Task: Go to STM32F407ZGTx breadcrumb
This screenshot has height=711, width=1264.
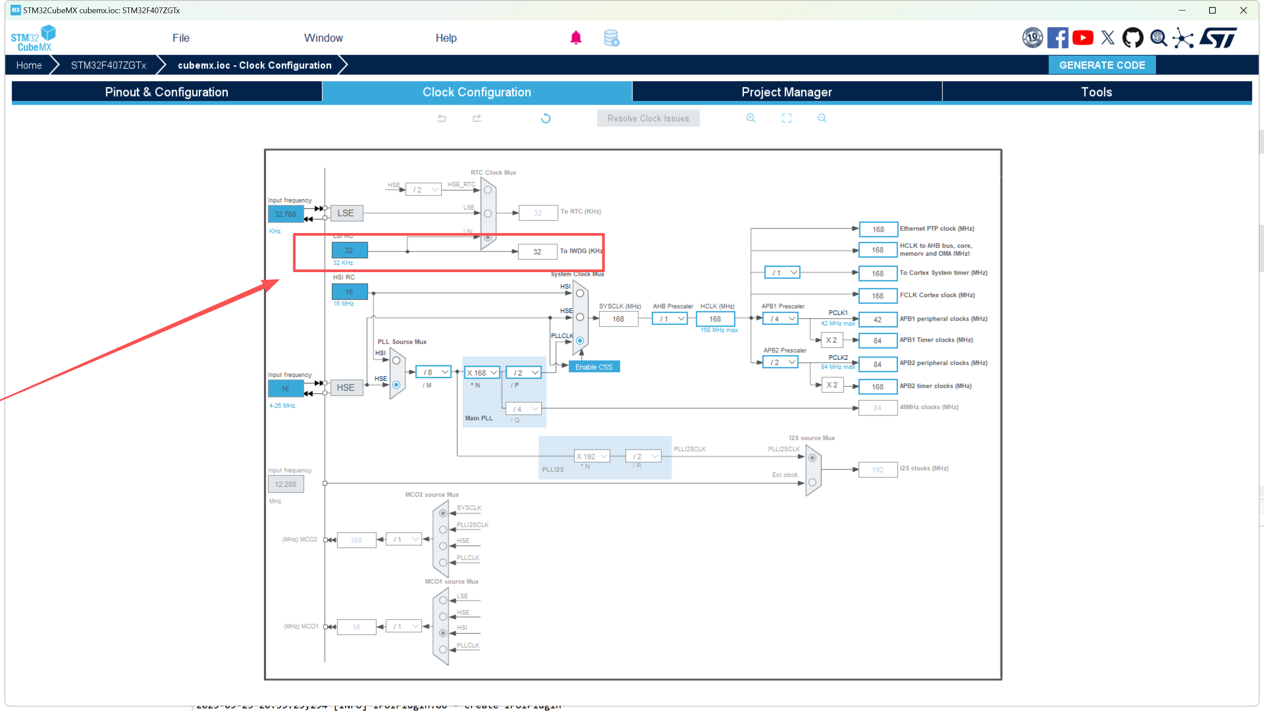Action: (108, 65)
